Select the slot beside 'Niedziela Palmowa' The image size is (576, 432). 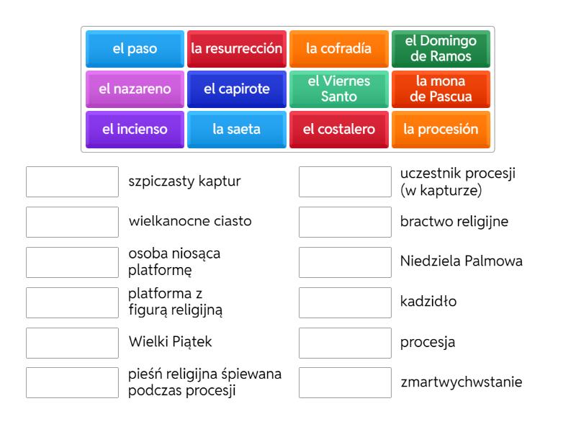(345, 262)
